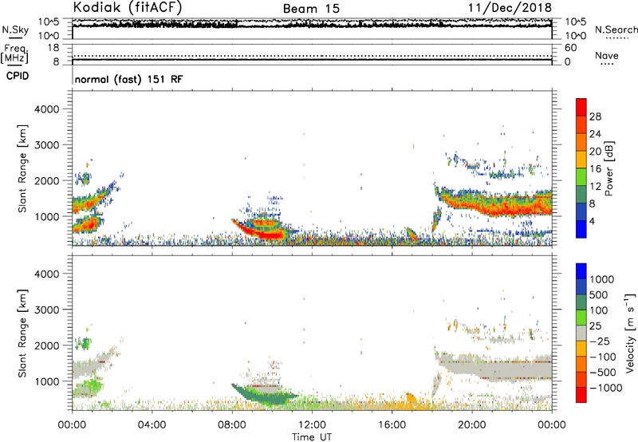
Task: Click the 'Time UT' axis label
Action: click(312, 437)
